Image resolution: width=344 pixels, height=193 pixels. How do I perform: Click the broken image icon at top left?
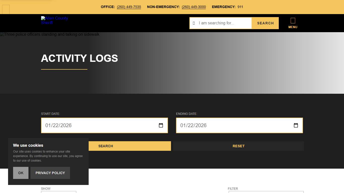[x=6, y=9]
